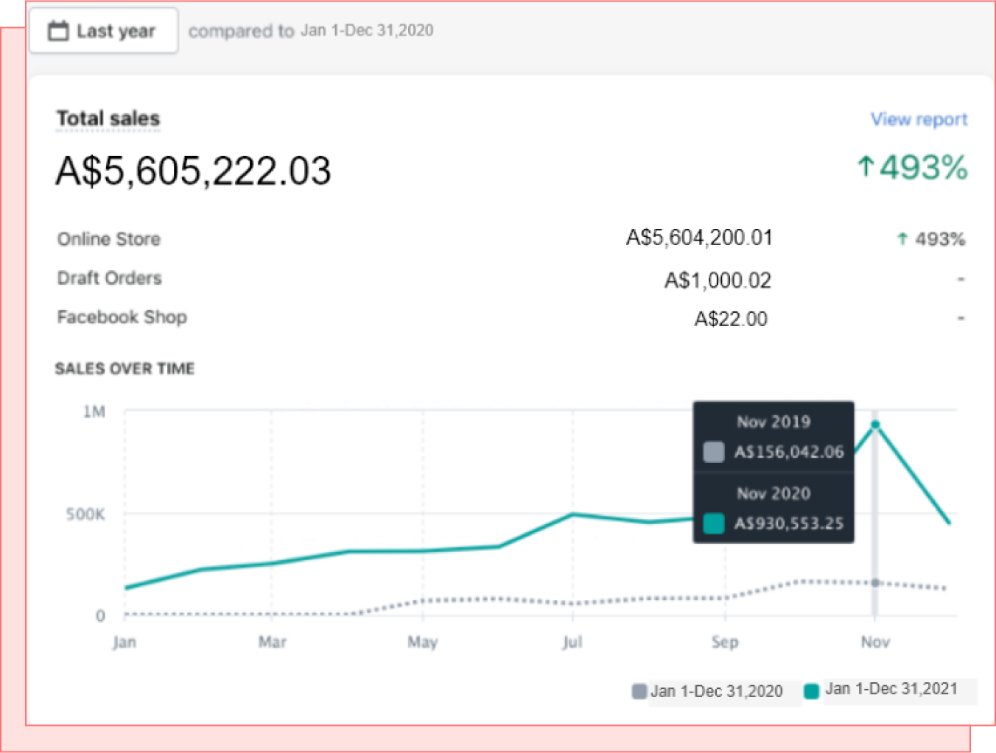Open the View report link
This screenshot has width=996, height=753.
pyautogui.click(x=919, y=119)
